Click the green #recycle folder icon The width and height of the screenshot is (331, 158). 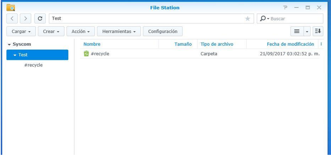coord(86,54)
